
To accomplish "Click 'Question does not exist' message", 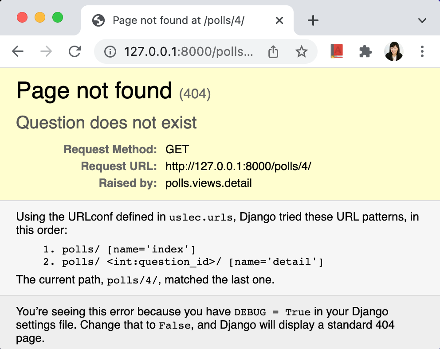I will tap(106, 123).
